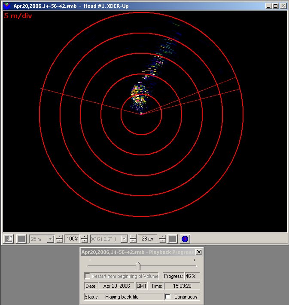The width and height of the screenshot is (289, 305).
Task: Click the 100% gain value field
Action: pyautogui.click(x=72, y=239)
